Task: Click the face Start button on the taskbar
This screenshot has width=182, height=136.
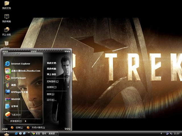Action: click(6, 133)
